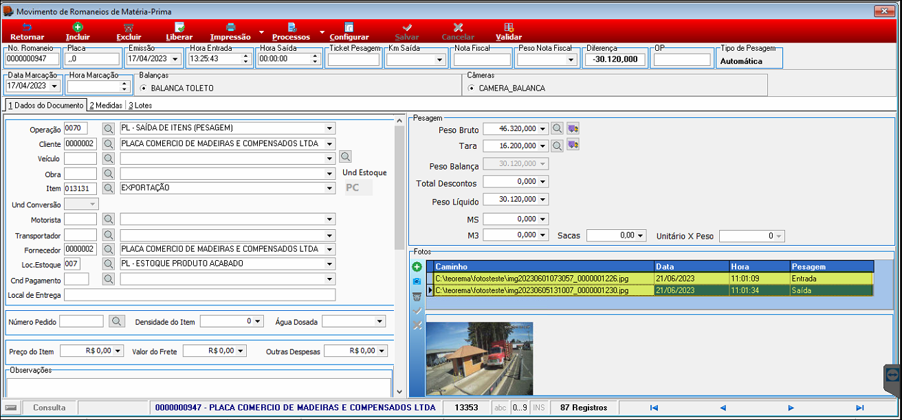Select the CAMERA_BALANCA radio button
Viewport: 902px width, 420px height.
tap(472, 89)
